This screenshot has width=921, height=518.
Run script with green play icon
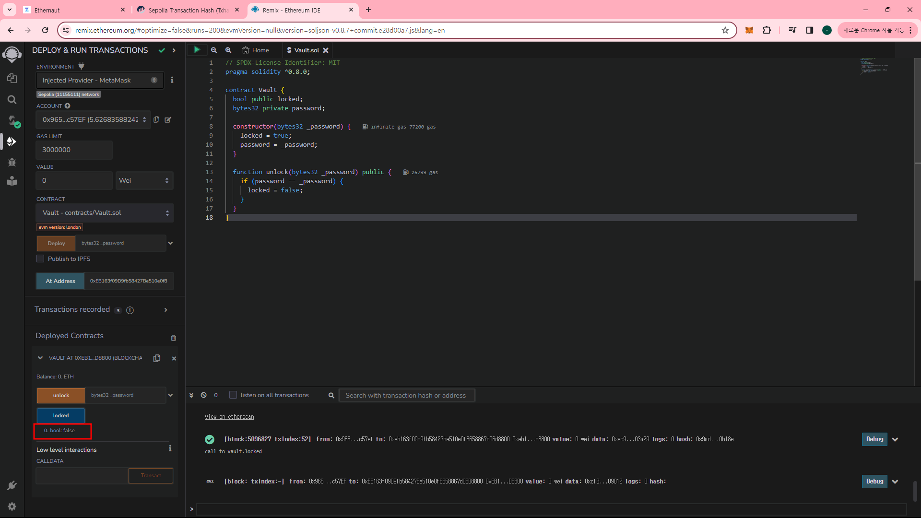[197, 49]
